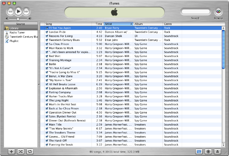The width and height of the screenshot is (229, 156).
Task: Uncheck the Berlin song checkbox
Action: point(47,64)
